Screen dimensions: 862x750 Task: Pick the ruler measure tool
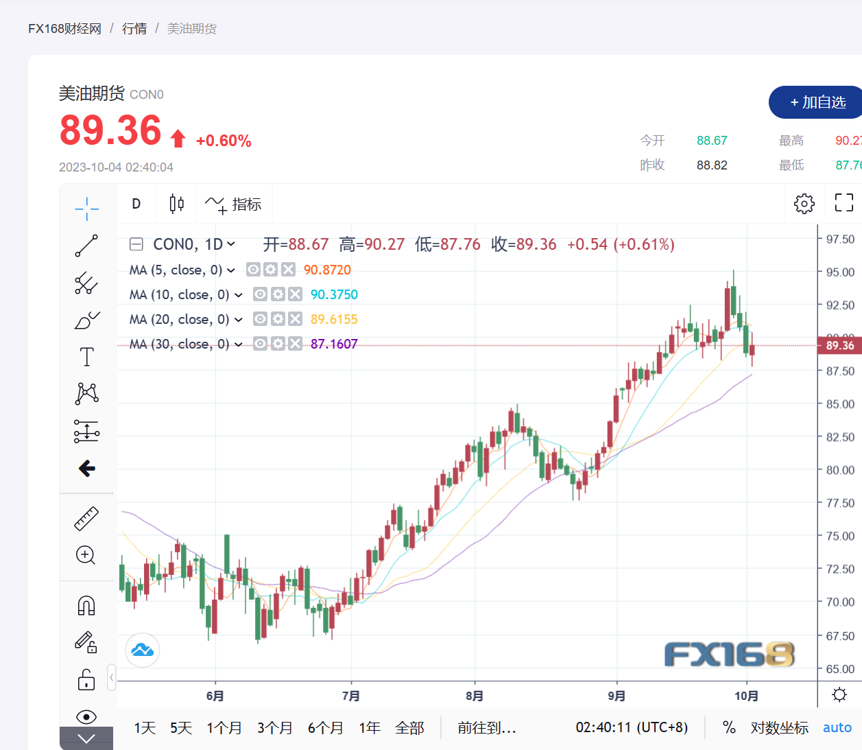pos(86,519)
